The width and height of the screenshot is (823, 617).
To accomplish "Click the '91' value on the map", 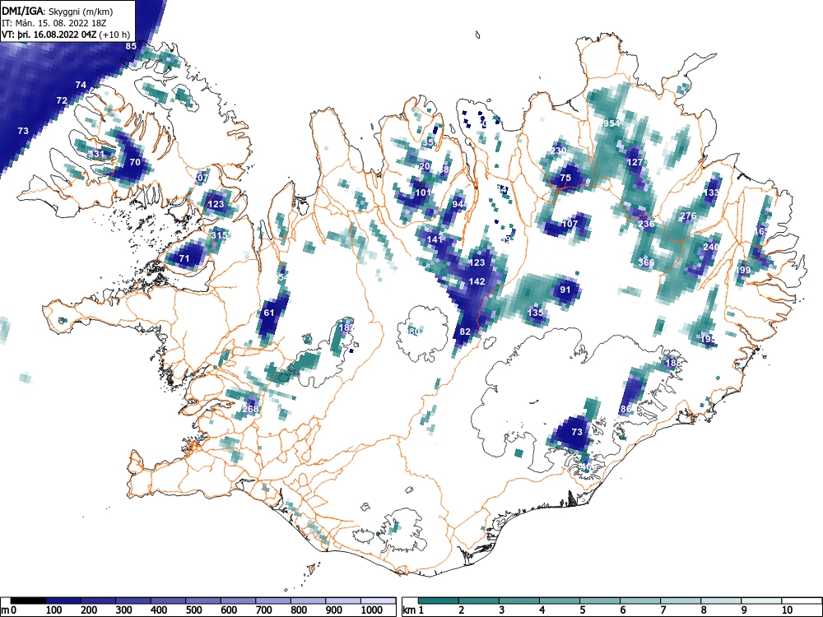I will (565, 290).
